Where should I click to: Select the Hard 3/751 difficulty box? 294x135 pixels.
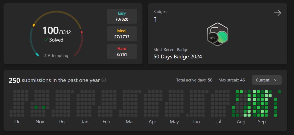(x=122, y=51)
